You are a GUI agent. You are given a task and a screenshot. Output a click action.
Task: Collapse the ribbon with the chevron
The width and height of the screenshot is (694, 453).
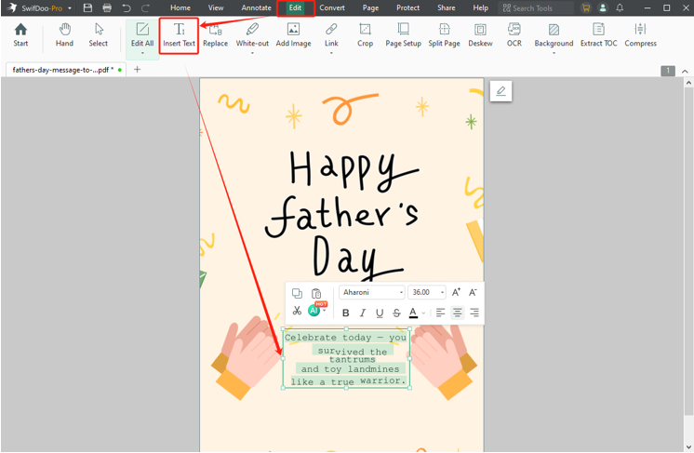(x=685, y=71)
